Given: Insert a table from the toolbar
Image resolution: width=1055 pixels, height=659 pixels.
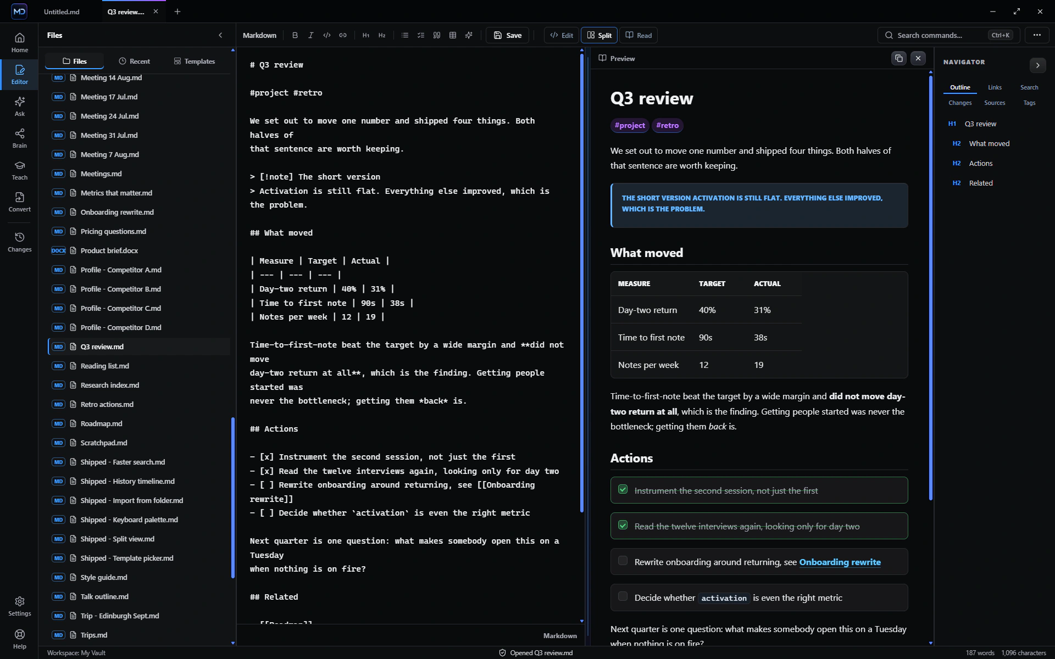Looking at the screenshot, I should point(453,35).
